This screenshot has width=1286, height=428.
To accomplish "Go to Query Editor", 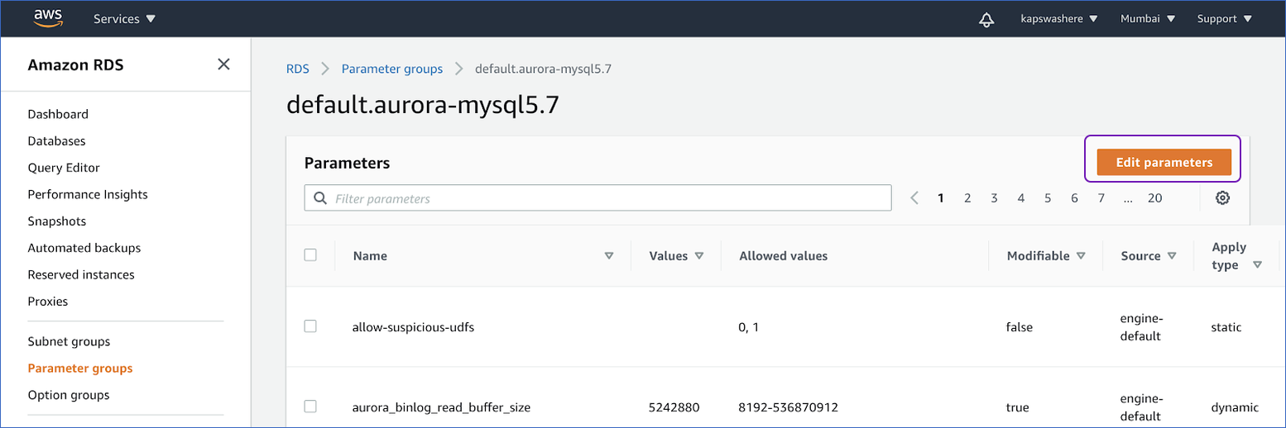I will tap(64, 168).
